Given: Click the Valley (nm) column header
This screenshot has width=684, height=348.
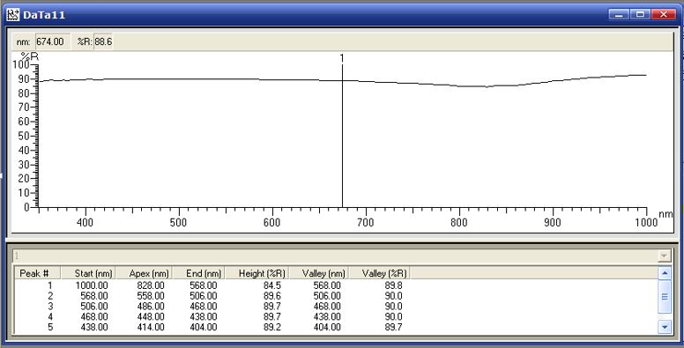Looking at the screenshot, I should (x=319, y=273).
